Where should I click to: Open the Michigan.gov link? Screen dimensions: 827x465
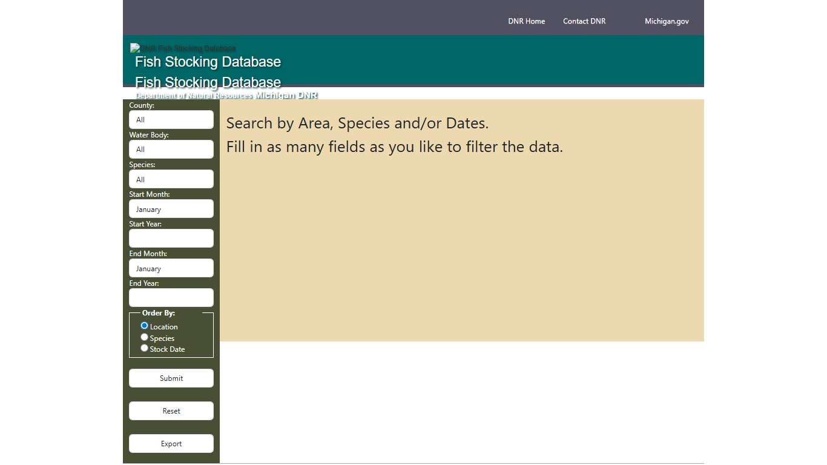coord(666,21)
